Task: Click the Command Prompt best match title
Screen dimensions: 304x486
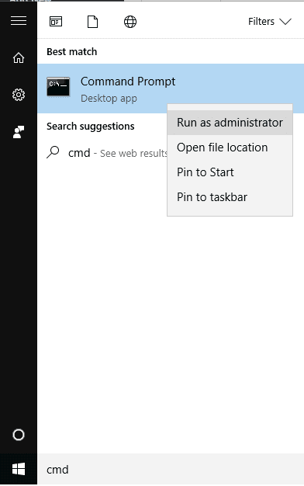Action: click(x=128, y=82)
